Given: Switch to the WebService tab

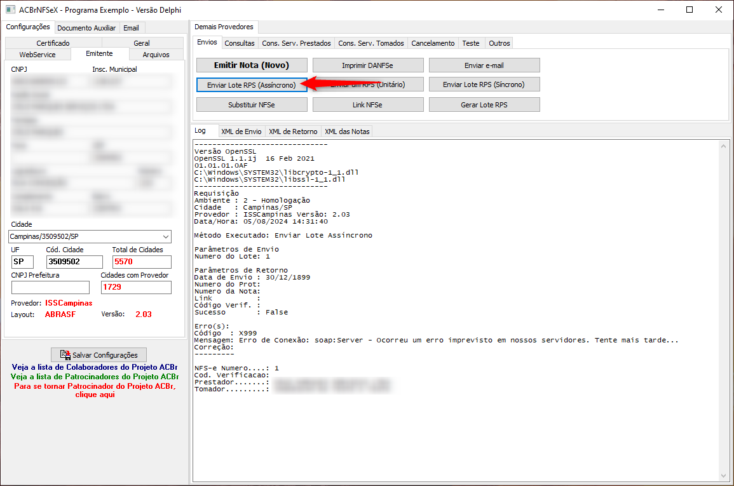Looking at the screenshot, I should (x=37, y=55).
